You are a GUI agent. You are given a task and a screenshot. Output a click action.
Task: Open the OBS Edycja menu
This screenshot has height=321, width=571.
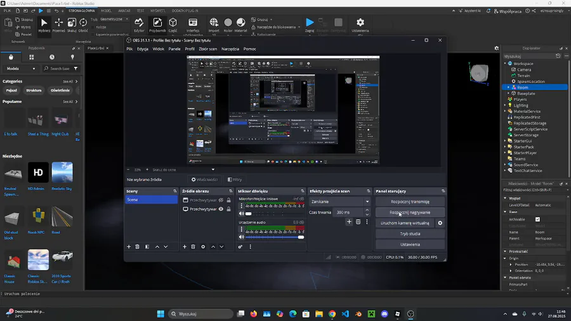click(142, 49)
